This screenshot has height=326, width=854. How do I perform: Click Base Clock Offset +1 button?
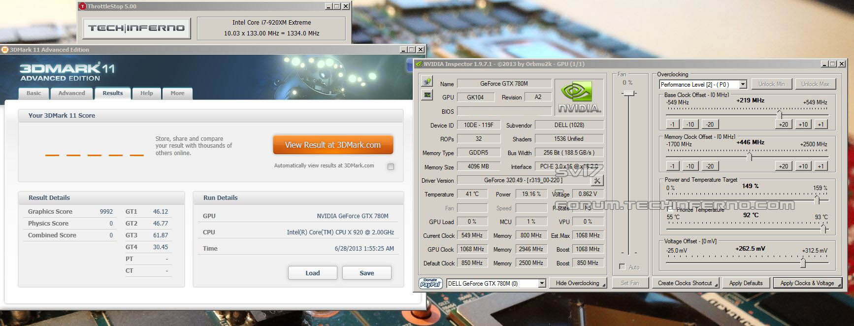[821, 124]
